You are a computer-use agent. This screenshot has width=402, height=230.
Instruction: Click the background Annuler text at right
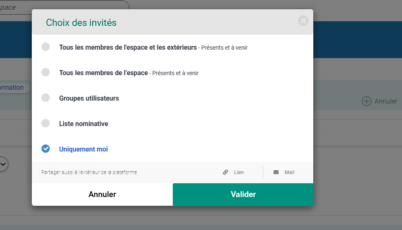[x=386, y=101]
